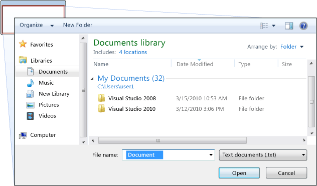Select Computer in the navigation pane

pos(43,135)
